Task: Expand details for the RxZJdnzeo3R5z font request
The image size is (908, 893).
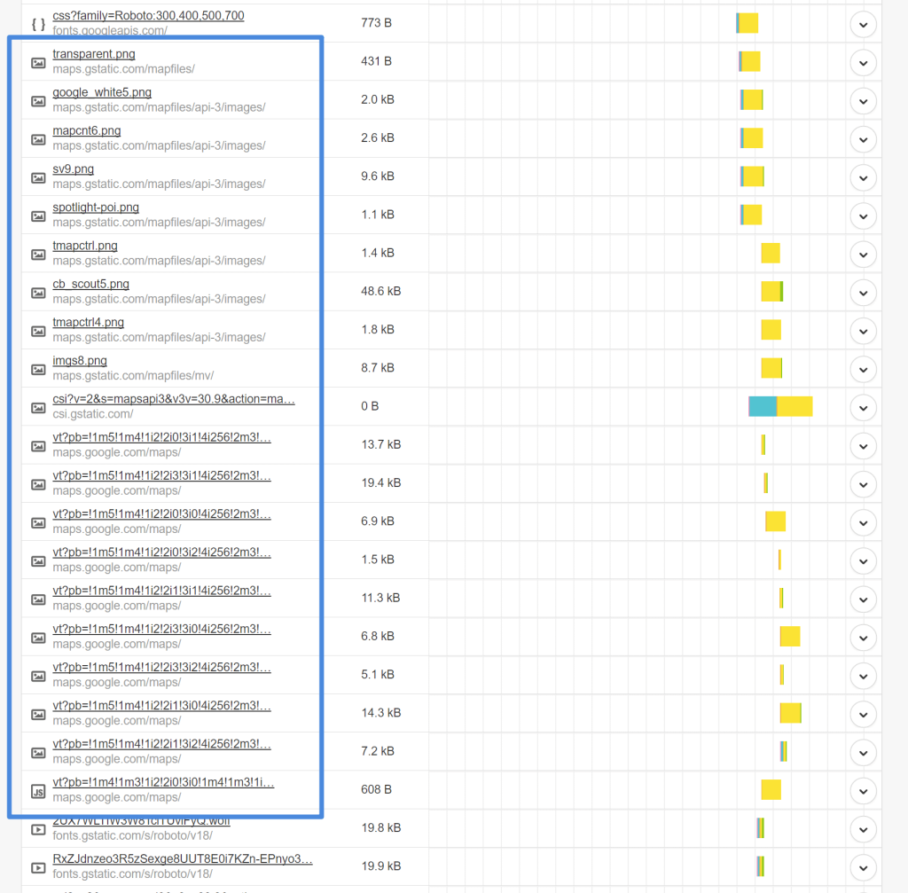Action: (863, 867)
